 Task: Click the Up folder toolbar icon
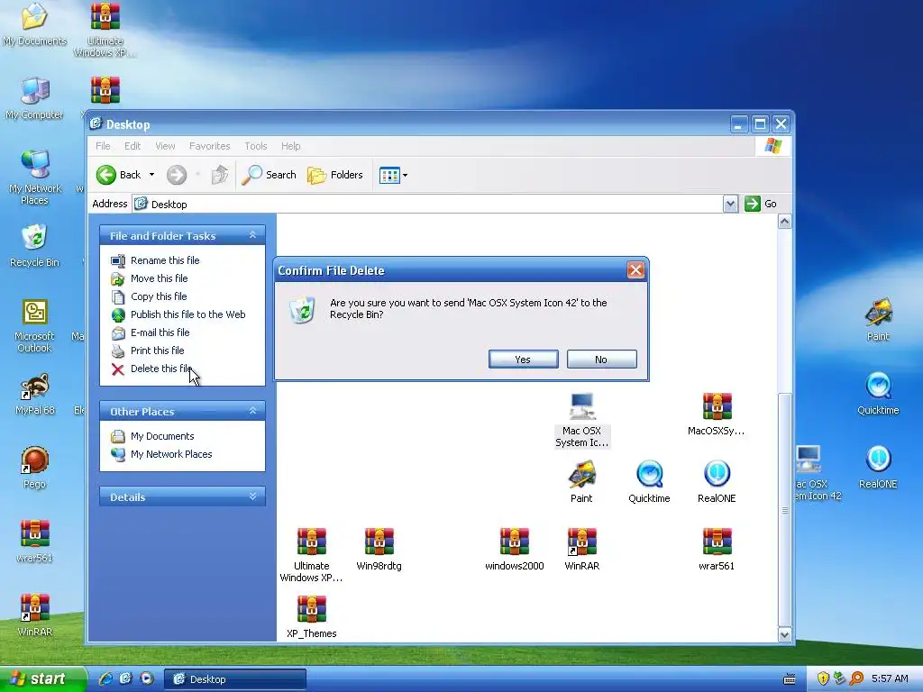point(220,175)
